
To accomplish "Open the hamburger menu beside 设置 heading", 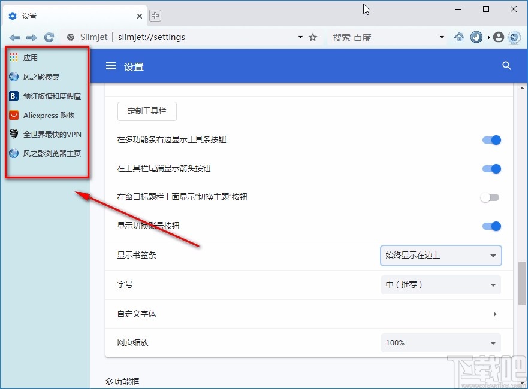I will click(x=111, y=66).
